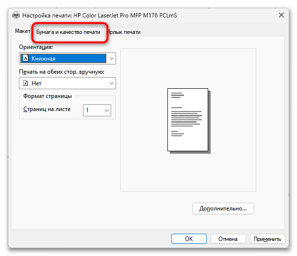Click the Печать на обеих стор. вручную: label
This screenshot has height=256, width=297.
[x=62, y=72]
